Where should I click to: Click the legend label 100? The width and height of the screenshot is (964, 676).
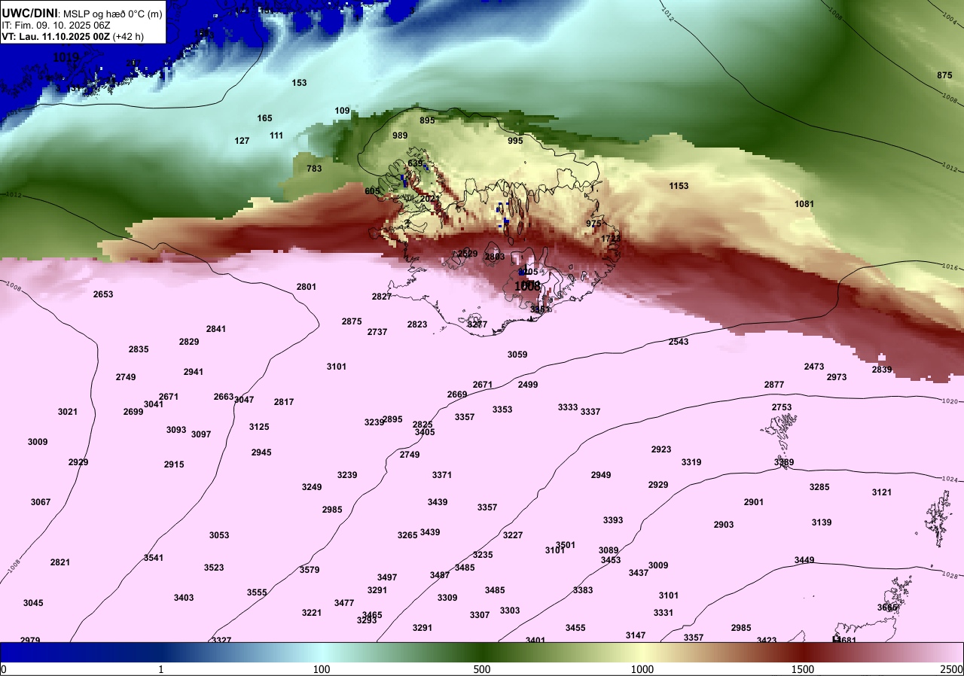[322, 669]
